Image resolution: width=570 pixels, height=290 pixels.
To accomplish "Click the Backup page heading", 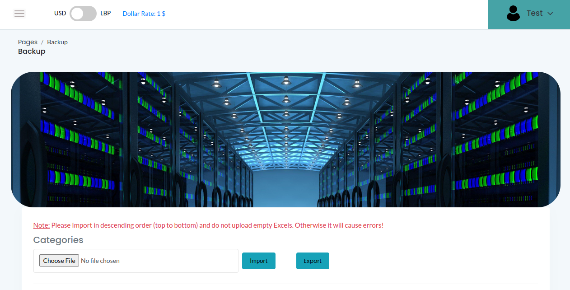I will [32, 51].
